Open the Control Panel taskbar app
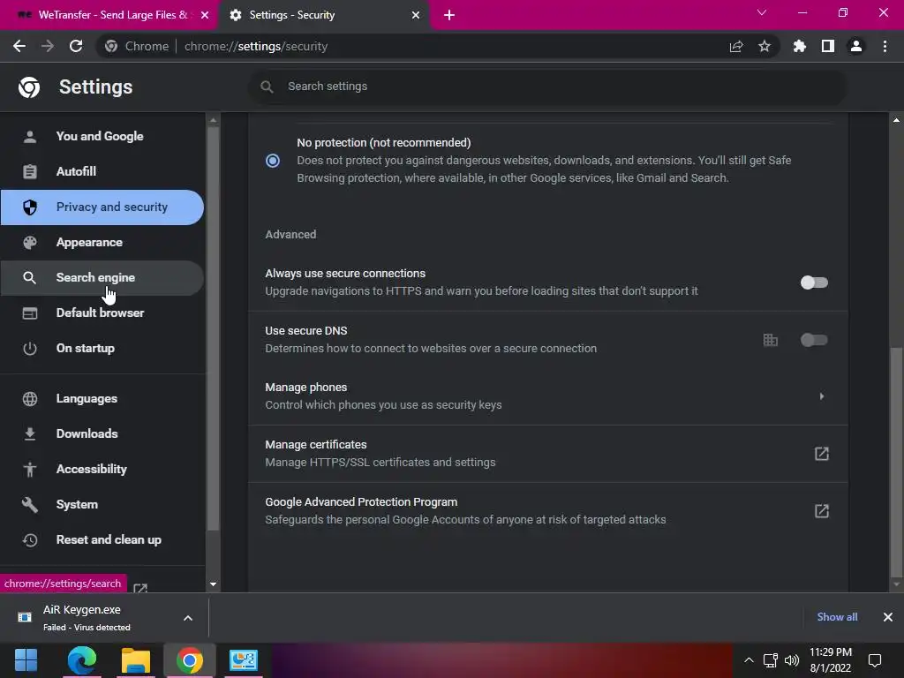 [x=244, y=660]
